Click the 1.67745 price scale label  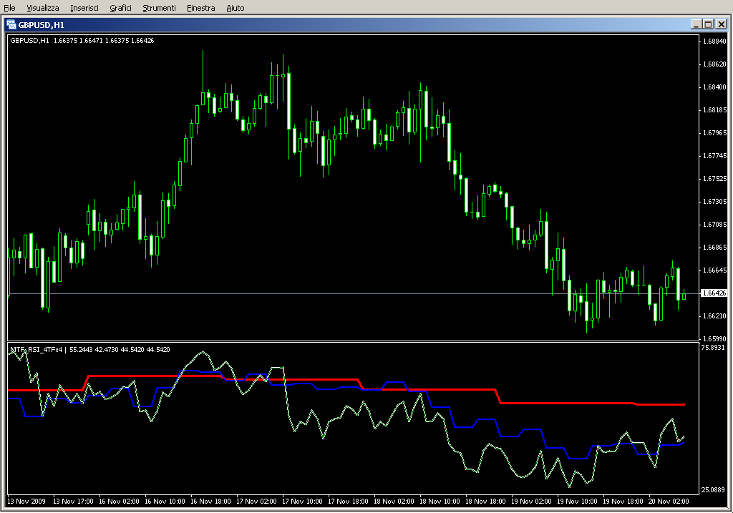point(714,155)
